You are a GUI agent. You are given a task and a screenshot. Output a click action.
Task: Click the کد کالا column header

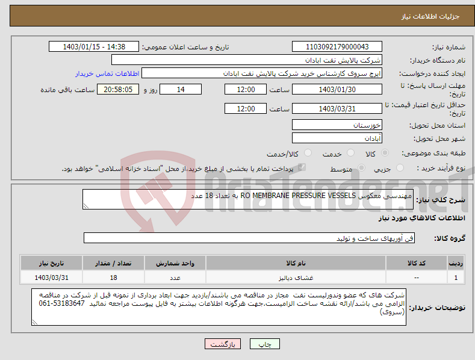coord(417,263)
